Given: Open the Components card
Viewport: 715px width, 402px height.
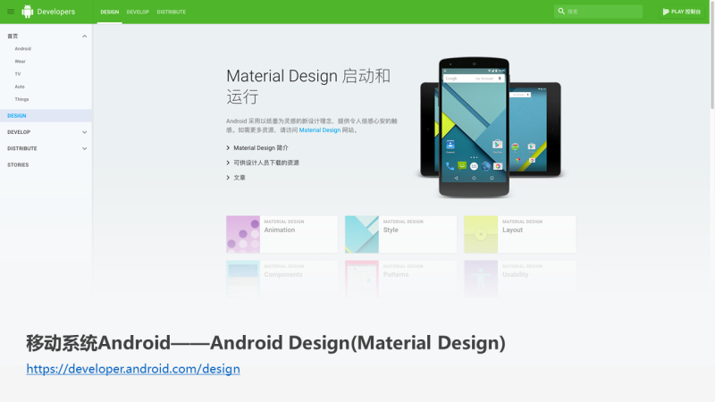Looking at the screenshot, I should [x=282, y=279].
